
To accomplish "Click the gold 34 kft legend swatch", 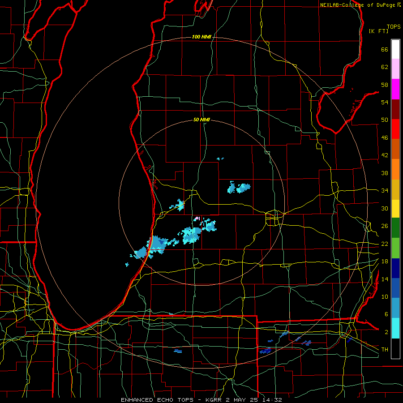I will (x=395, y=189).
